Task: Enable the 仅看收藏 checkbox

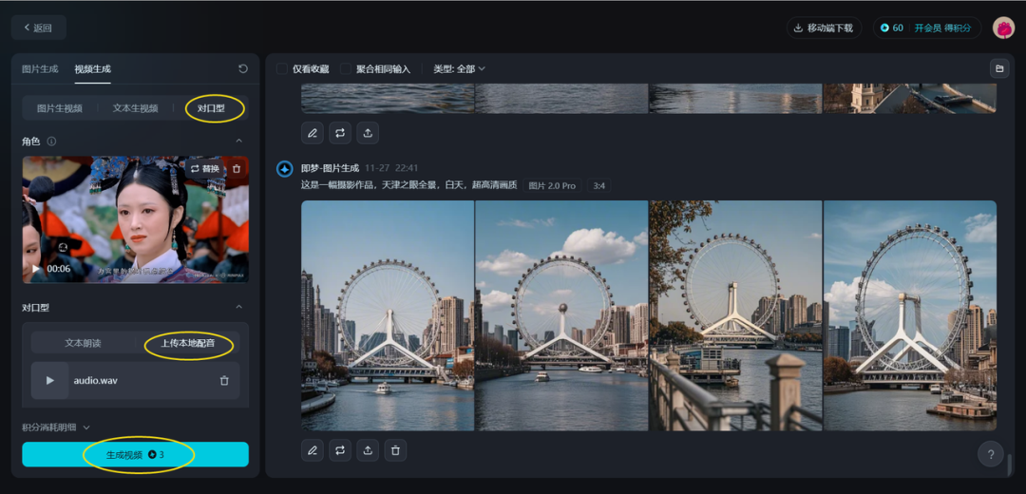Action: [282, 69]
